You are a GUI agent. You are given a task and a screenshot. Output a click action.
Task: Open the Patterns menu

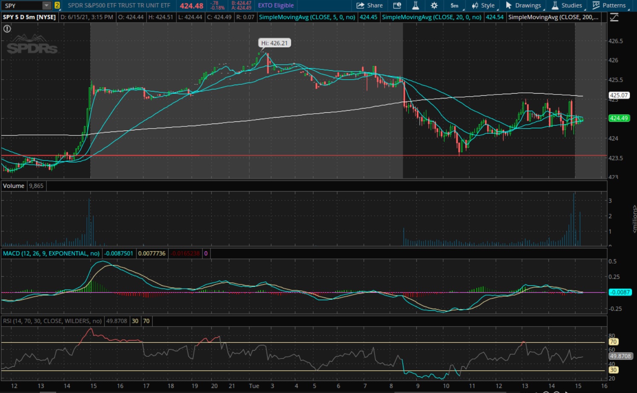click(x=609, y=6)
